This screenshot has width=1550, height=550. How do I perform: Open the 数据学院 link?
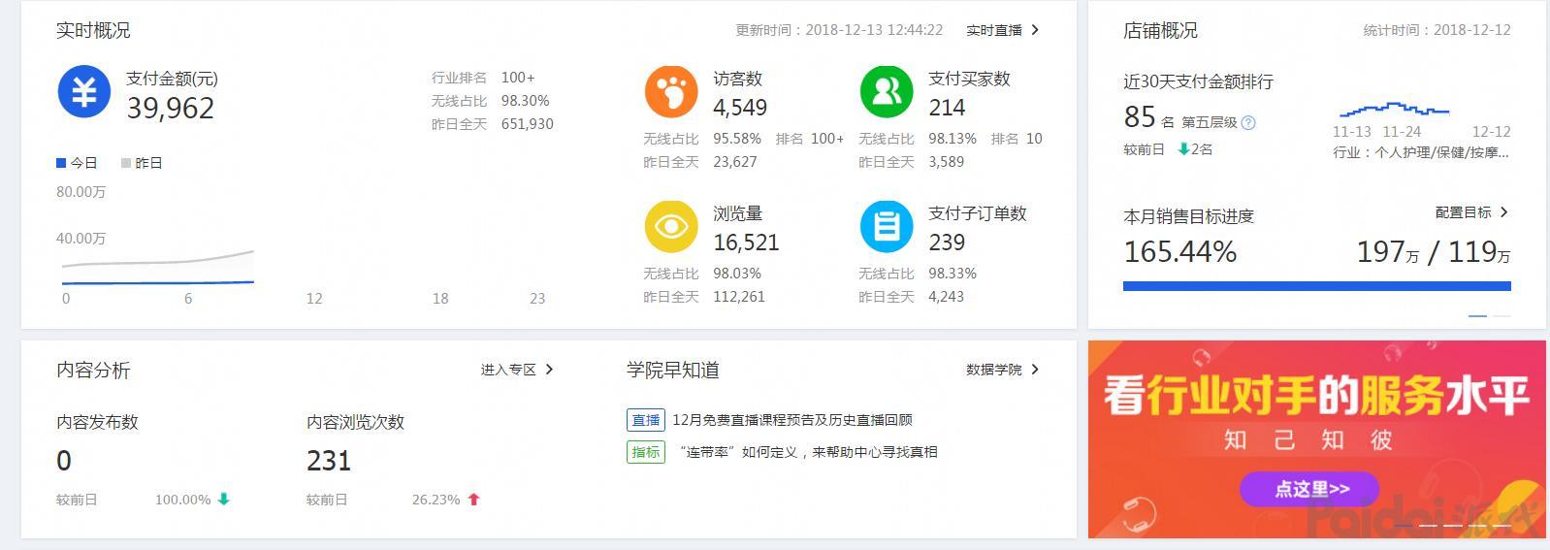(x=994, y=370)
